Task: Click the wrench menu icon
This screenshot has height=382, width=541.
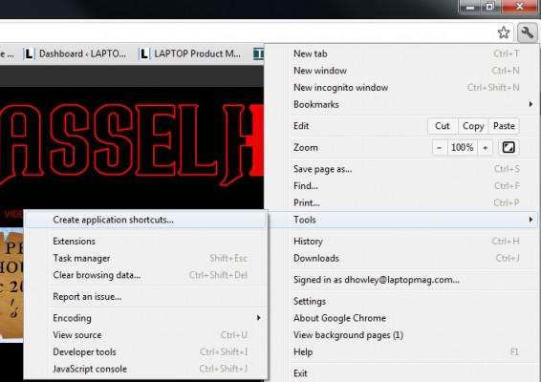Action: [528, 32]
